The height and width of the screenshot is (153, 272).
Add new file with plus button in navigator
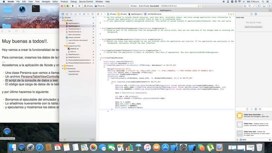tap(61, 140)
